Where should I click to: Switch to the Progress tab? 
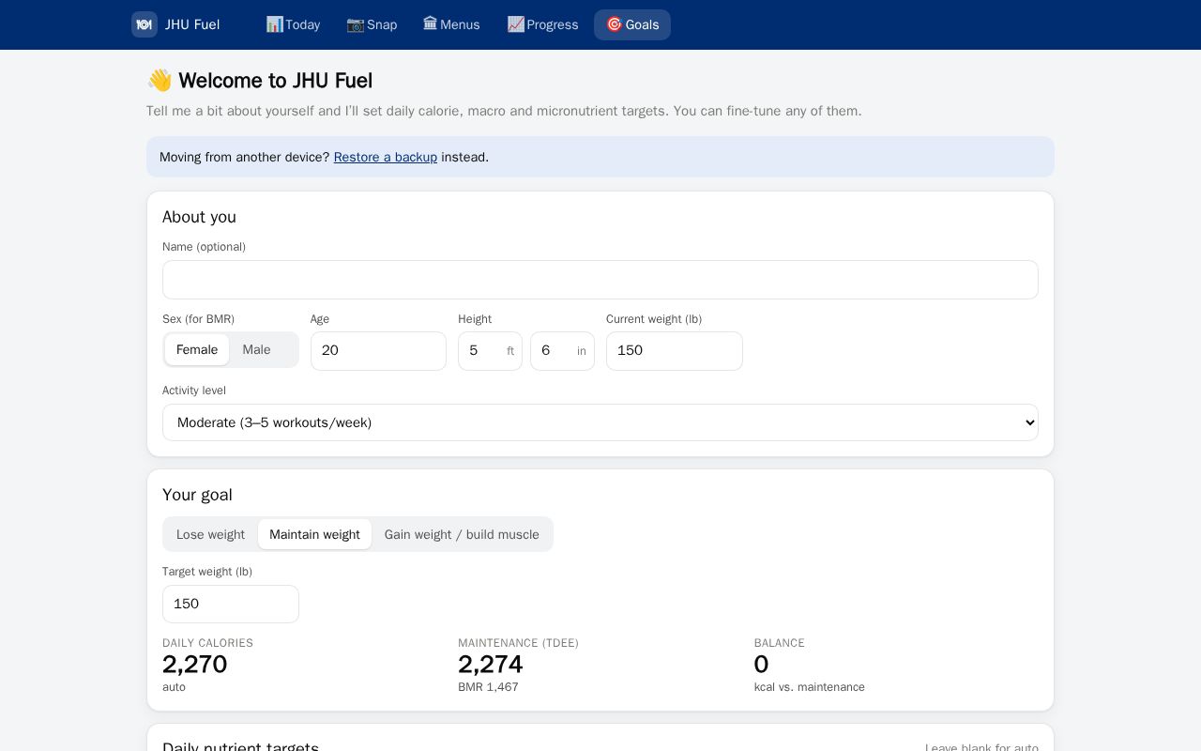point(542,24)
